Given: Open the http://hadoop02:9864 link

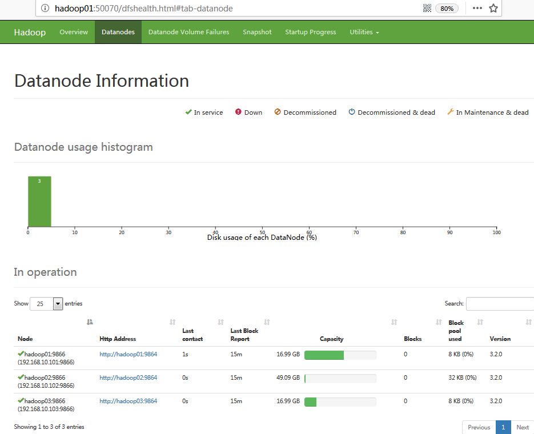Looking at the screenshot, I should 128,377.
